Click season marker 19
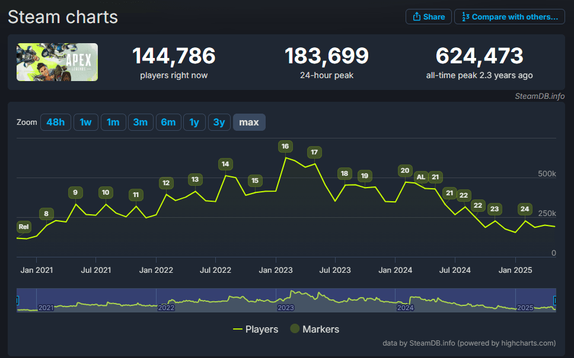The width and height of the screenshot is (574, 358). [365, 176]
